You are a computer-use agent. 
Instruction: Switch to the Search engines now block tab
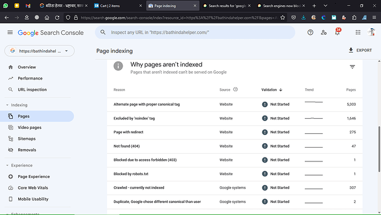(282, 6)
